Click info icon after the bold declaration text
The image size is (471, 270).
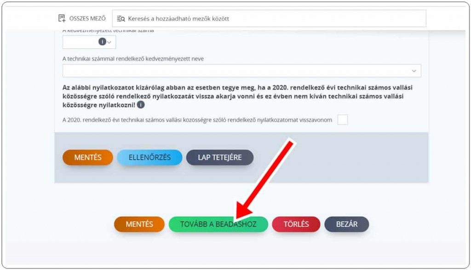(141, 105)
